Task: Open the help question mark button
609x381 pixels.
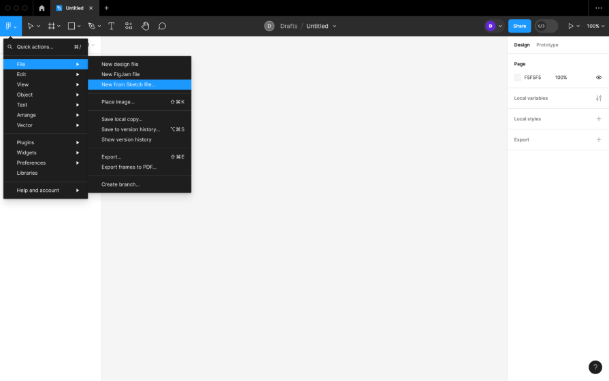Action: pos(595,367)
